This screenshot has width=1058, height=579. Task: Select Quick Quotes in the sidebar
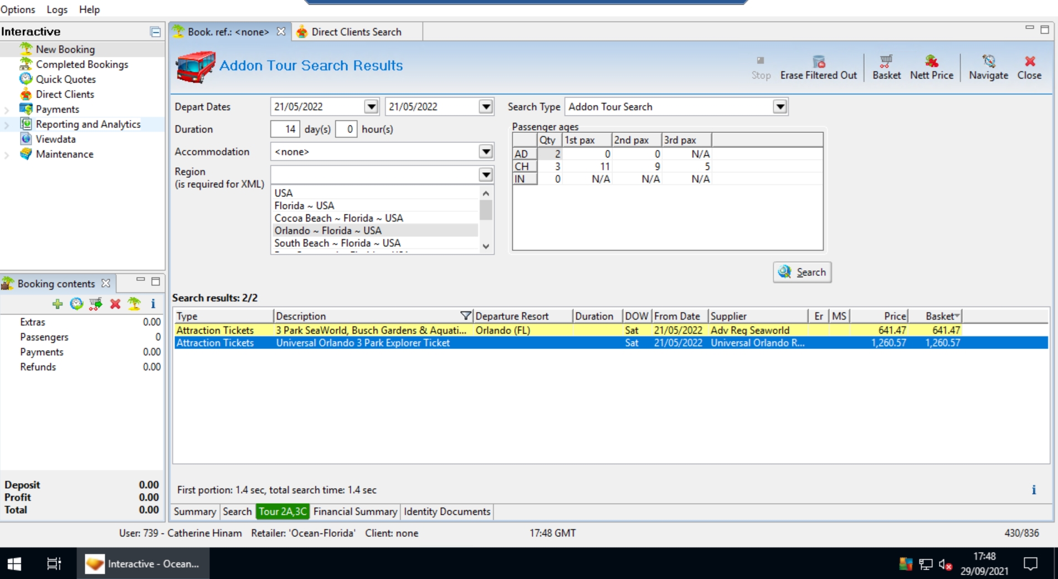pos(65,79)
